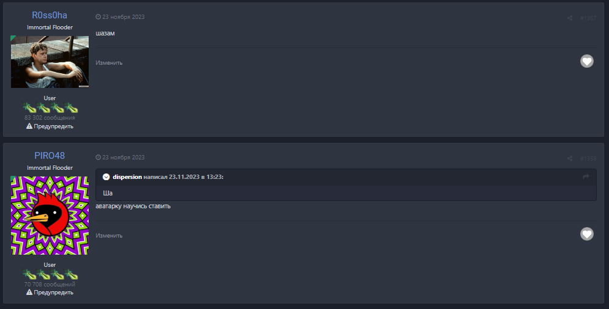Click Изменить under R0ss0ha's post

[x=109, y=63]
